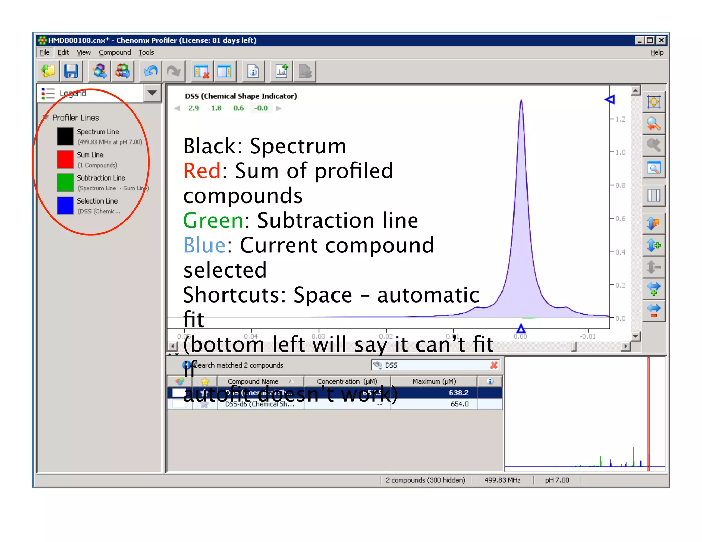
Task: Select the 0.6 cluster link
Action: pyautogui.click(x=239, y=108)
